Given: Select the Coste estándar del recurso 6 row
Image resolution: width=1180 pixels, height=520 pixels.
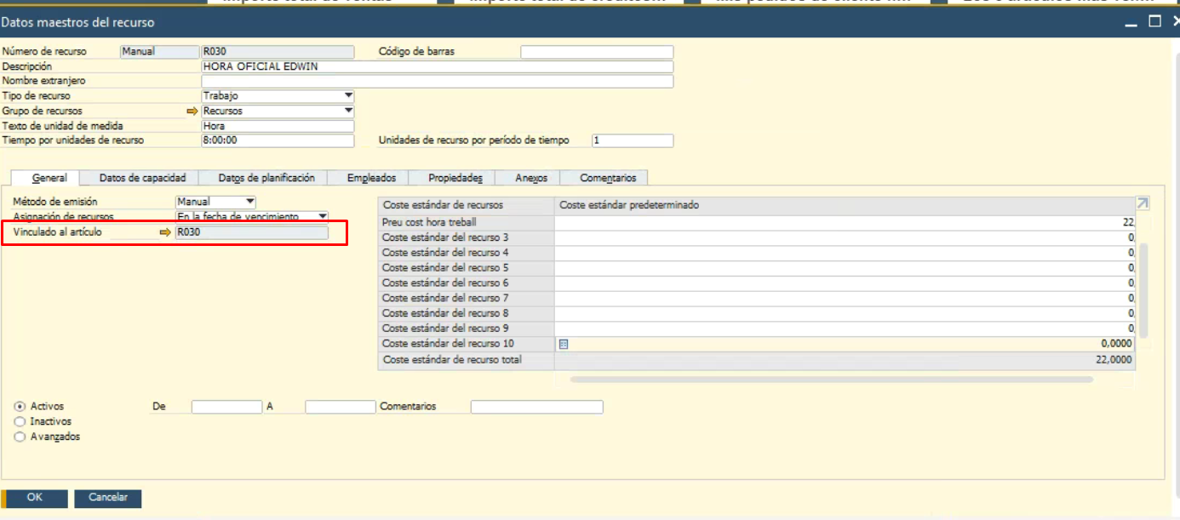Looking at the screenshot, I should 756,283.
